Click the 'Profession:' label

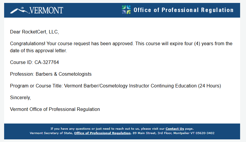(22, 74)
